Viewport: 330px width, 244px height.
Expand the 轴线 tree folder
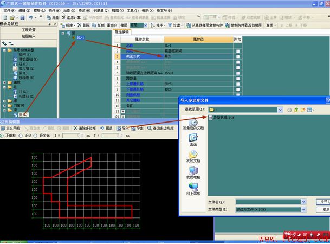coord(4,82)
